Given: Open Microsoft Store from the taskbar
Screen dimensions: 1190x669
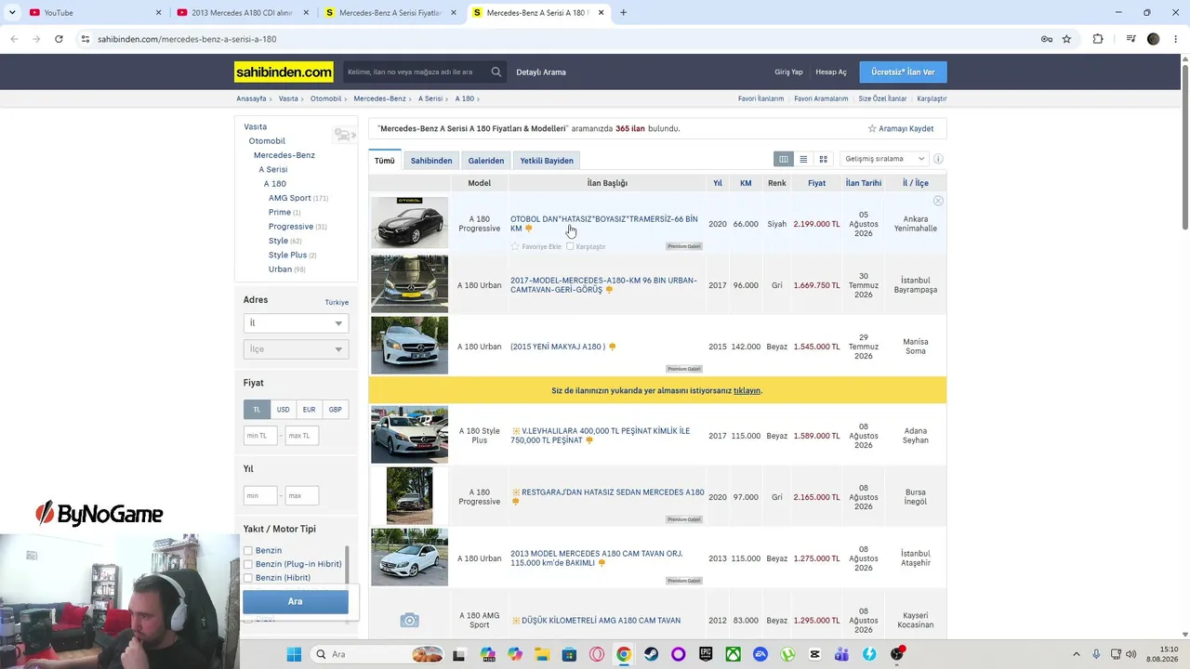Looking at the screenshot, I should (x=569, y=654).
